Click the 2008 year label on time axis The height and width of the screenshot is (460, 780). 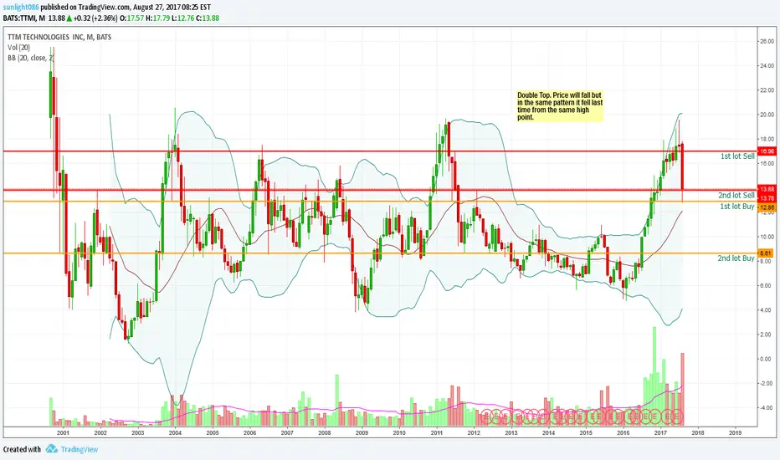325,432
